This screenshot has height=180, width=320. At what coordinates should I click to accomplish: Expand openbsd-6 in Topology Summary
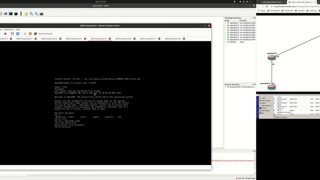[225, 35]
